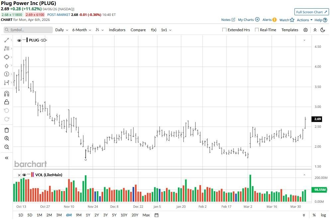The height and width of the screenshot is (220, 330).
Task: Toggle the magnet snap mode
Action: pos(7,94)
